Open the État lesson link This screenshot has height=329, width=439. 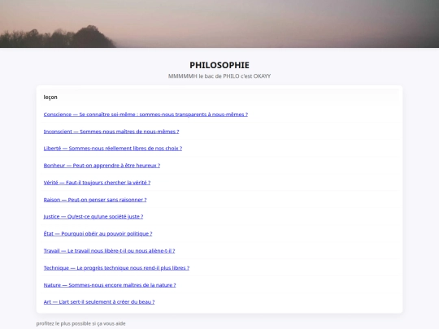98,234
